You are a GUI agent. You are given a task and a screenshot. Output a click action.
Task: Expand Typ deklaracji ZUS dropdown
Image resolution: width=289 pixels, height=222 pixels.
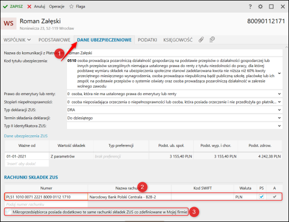(x=279, y=110)
